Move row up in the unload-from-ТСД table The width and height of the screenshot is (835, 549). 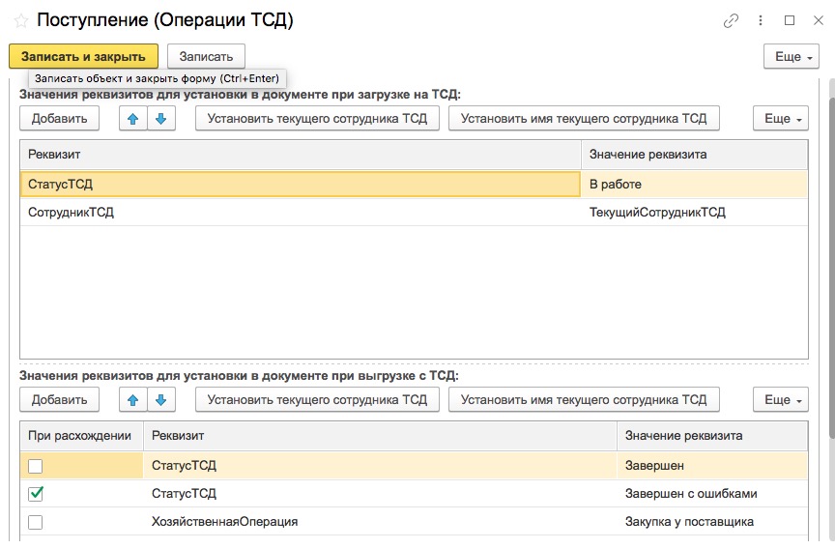tap(133, 399)
